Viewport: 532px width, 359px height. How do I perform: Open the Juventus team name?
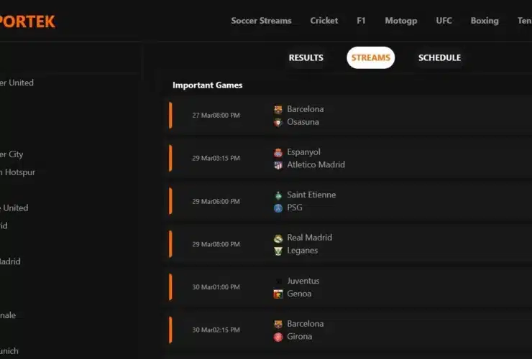tap(303, 281)
